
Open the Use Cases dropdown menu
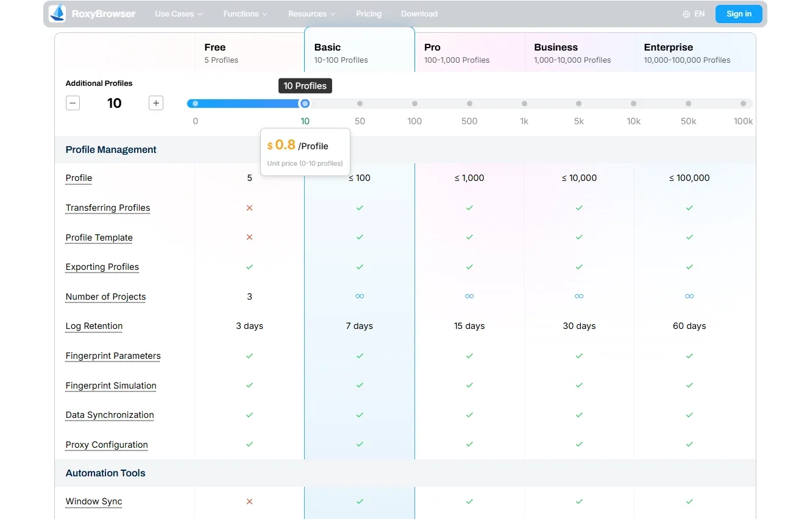(x=179, y=14)
